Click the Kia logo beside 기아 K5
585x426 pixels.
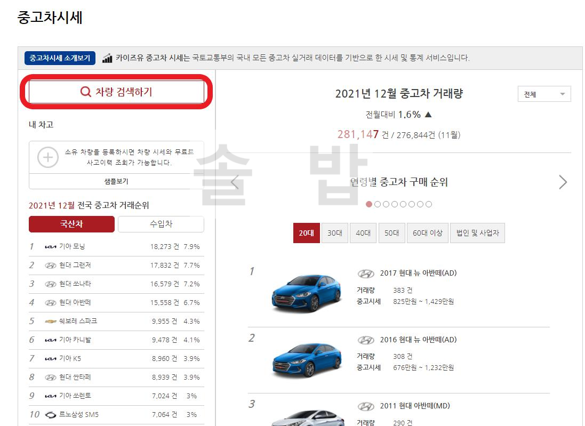point(50,359)
